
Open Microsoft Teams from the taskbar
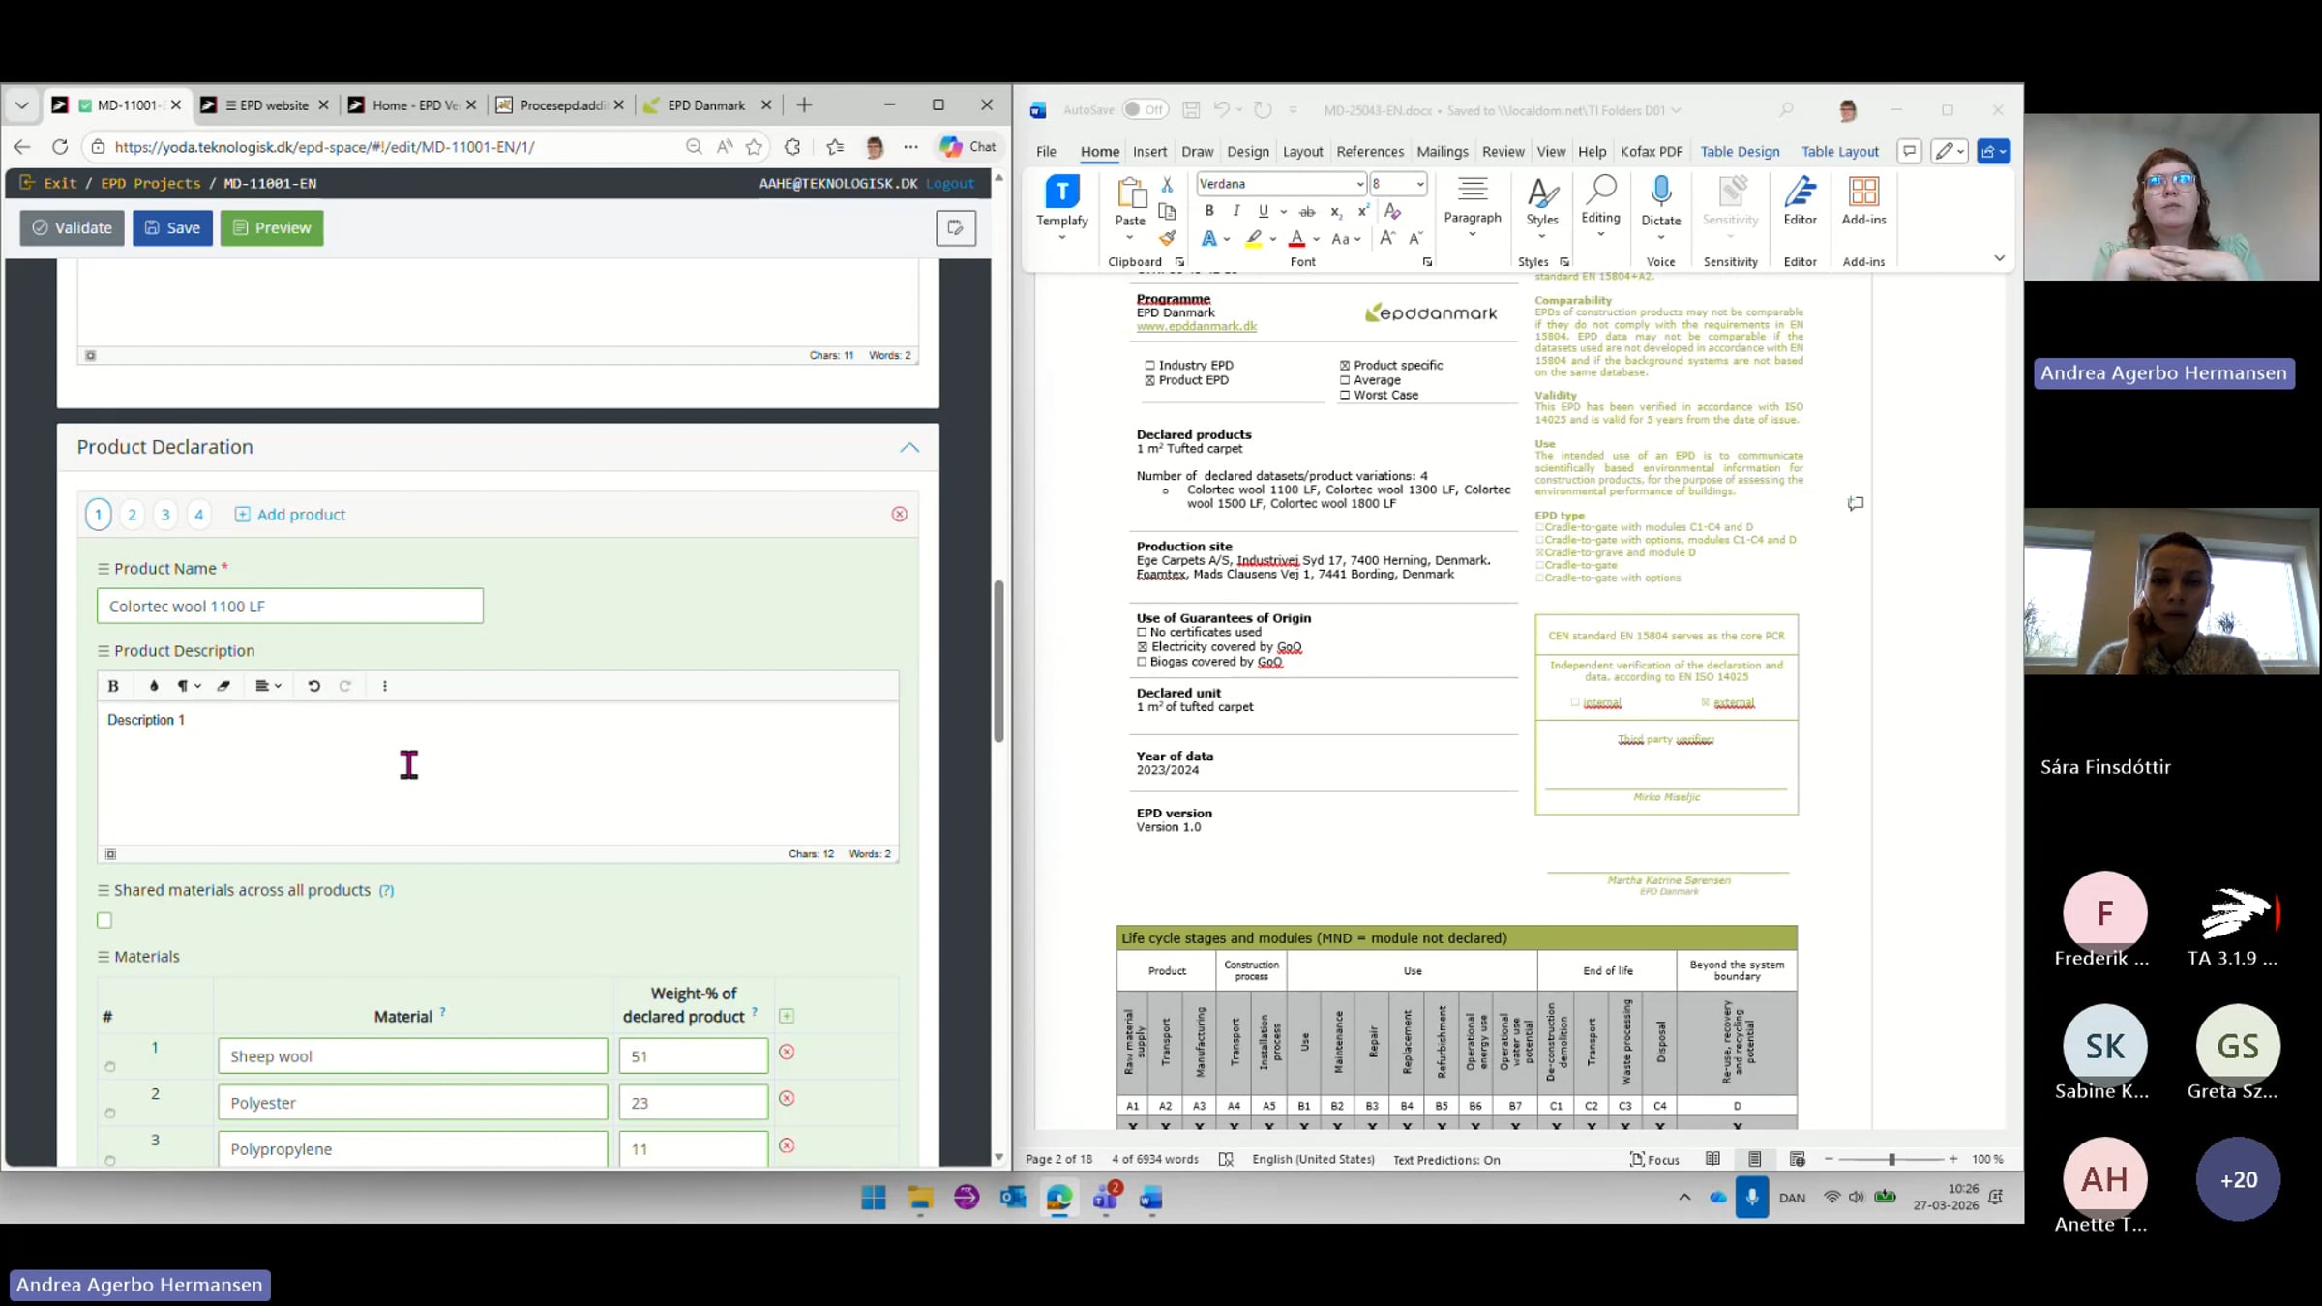1106,1198
